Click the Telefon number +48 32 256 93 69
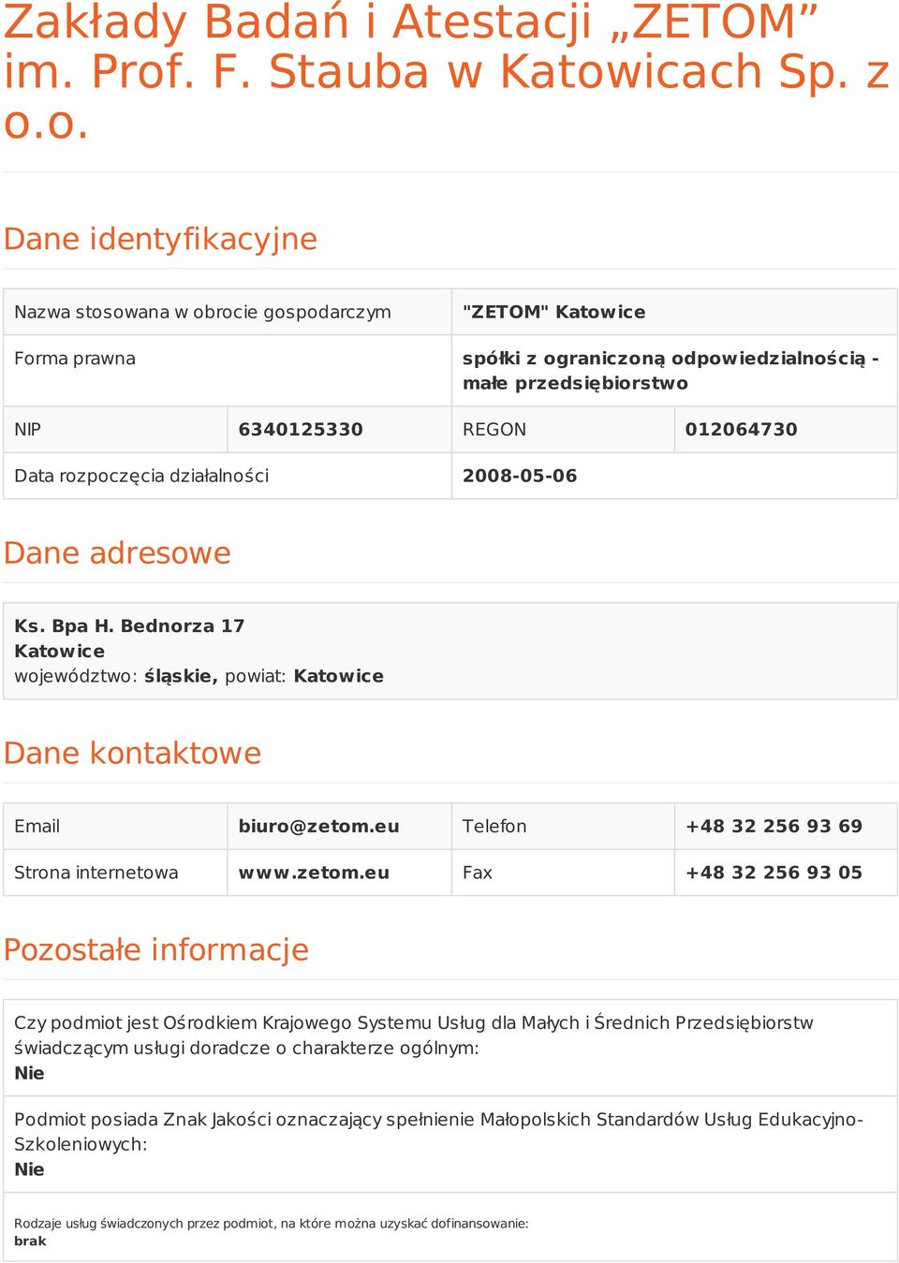Image resolution: width=899 pixels, height=1263 pixels. click(774, 826)
